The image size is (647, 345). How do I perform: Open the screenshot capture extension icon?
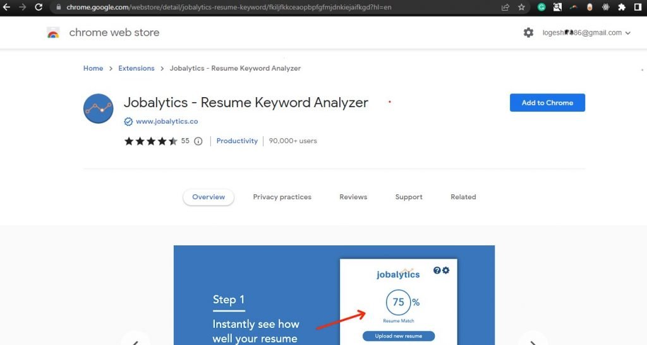[x=557, y=7]
